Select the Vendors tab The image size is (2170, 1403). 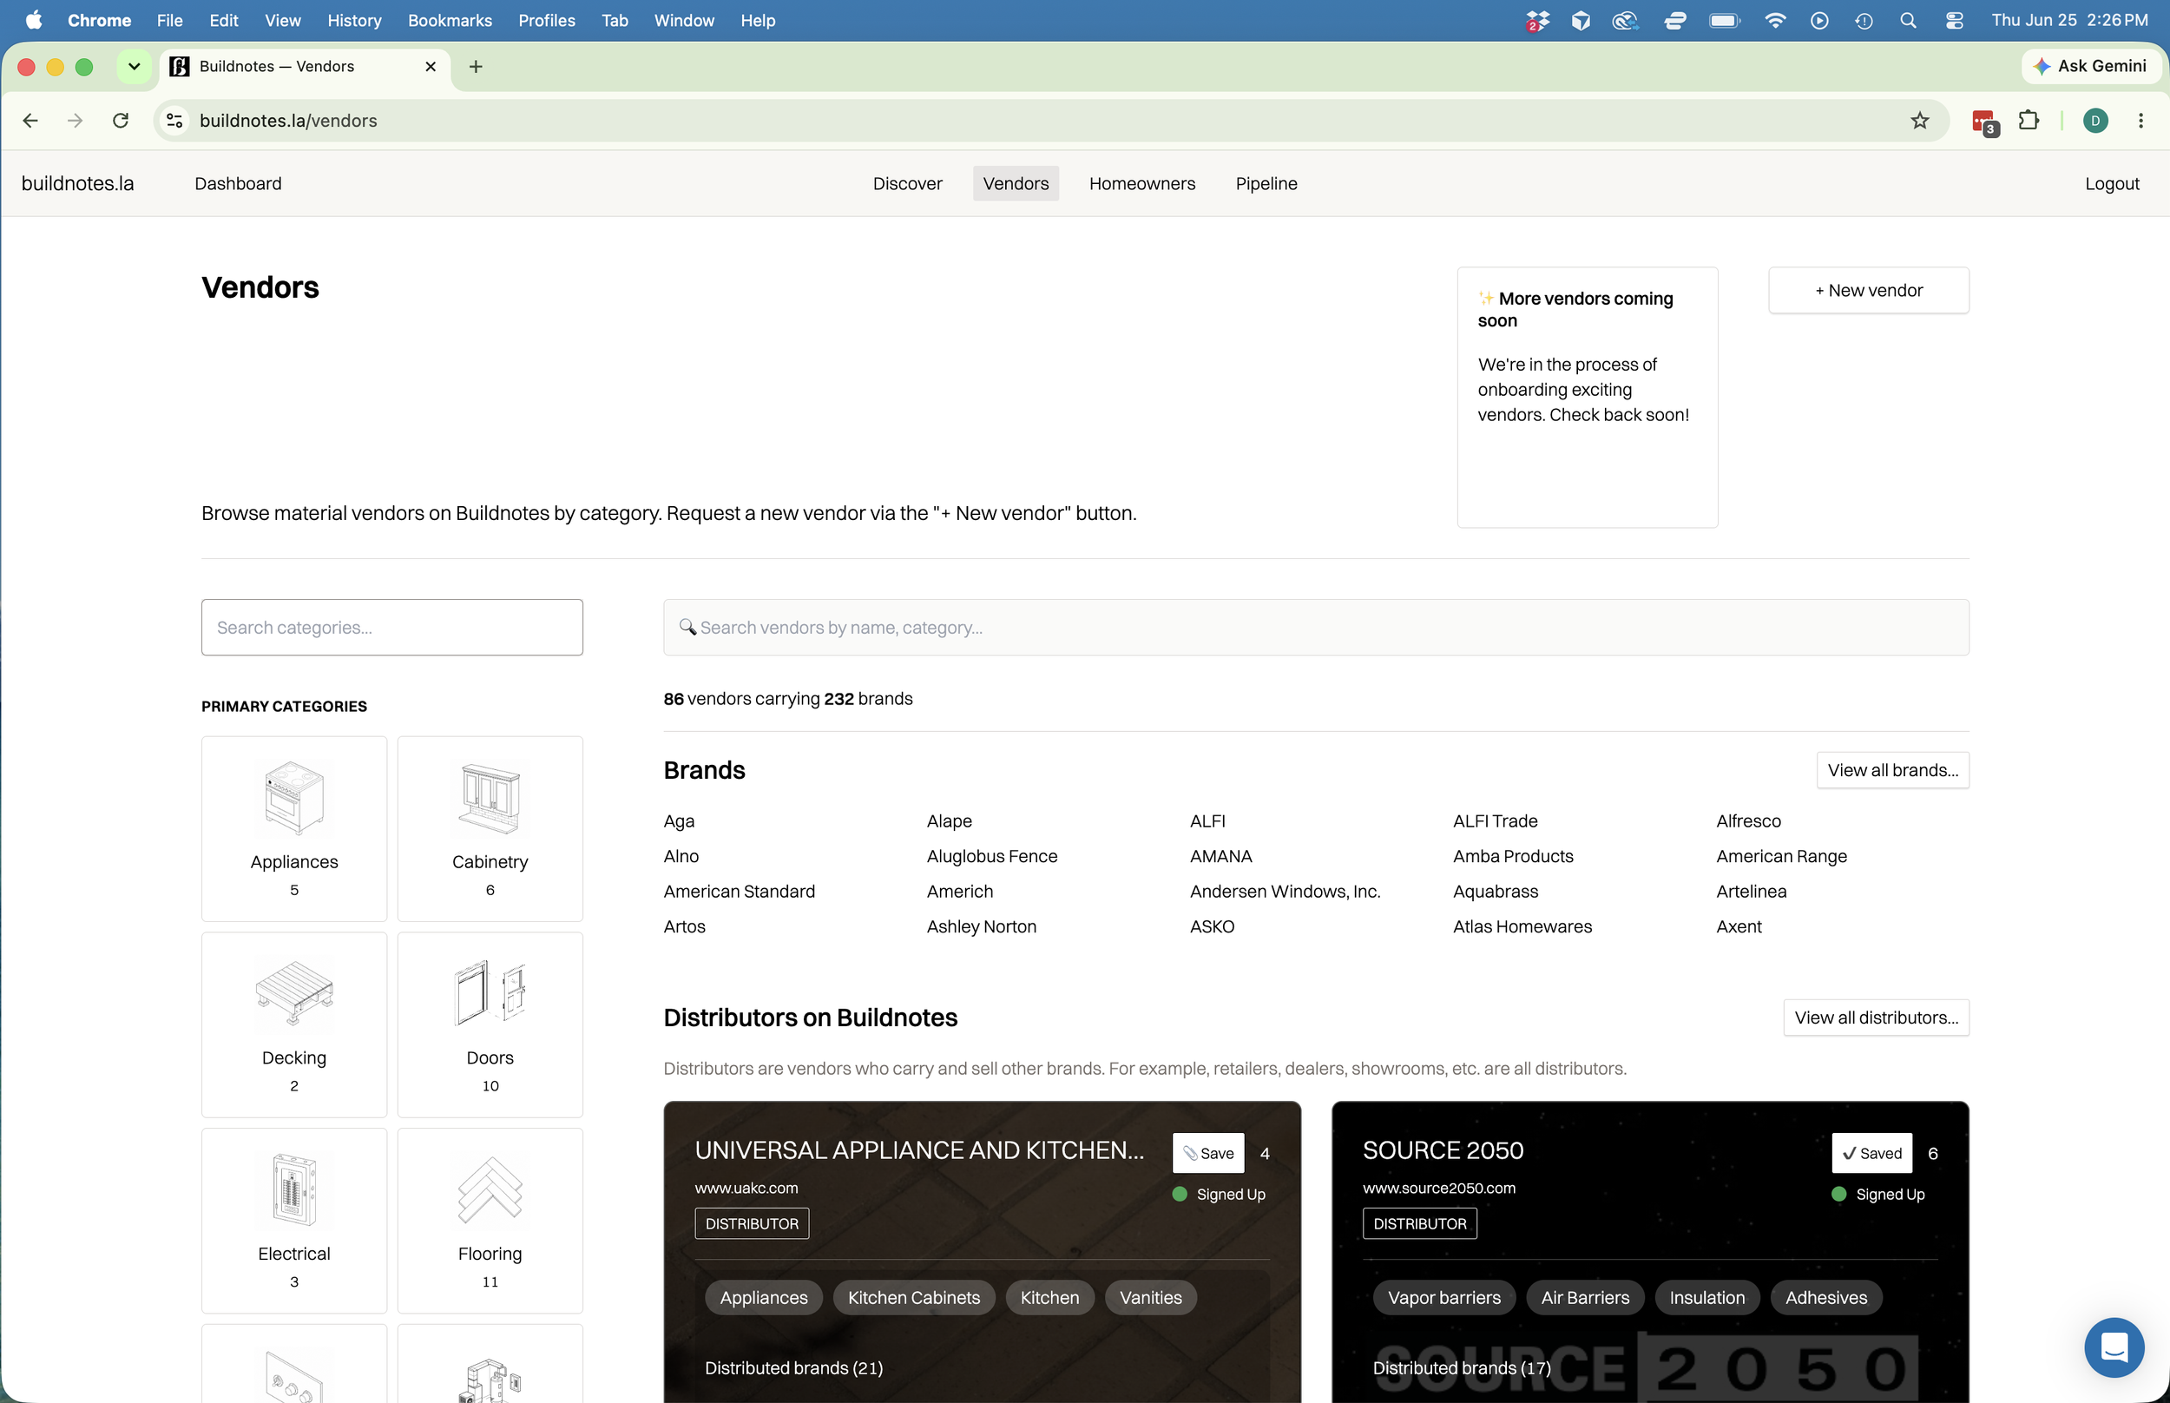(1016, 183)
